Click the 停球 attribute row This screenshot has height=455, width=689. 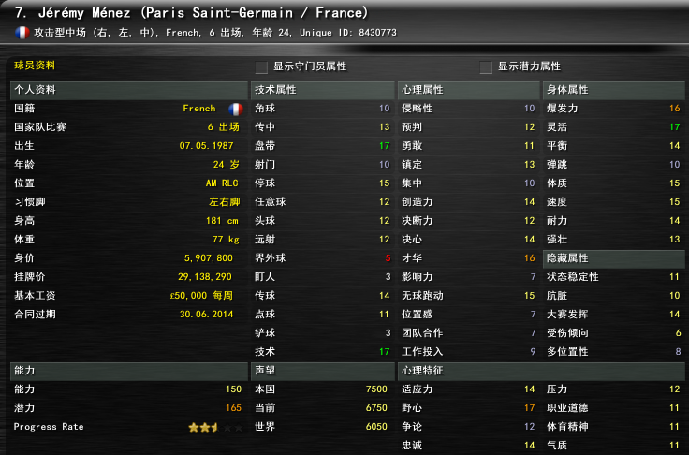322,183
